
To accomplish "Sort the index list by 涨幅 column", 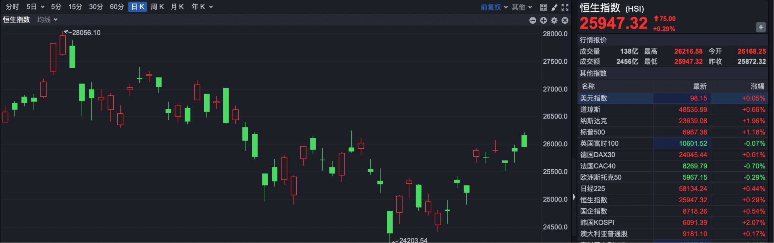I will 757,86.
